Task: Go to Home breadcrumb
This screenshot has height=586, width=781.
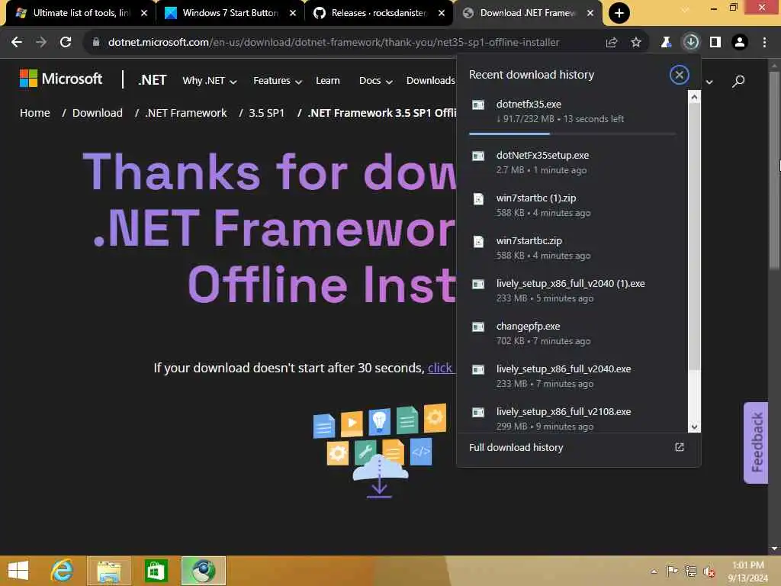Action: 35,113
